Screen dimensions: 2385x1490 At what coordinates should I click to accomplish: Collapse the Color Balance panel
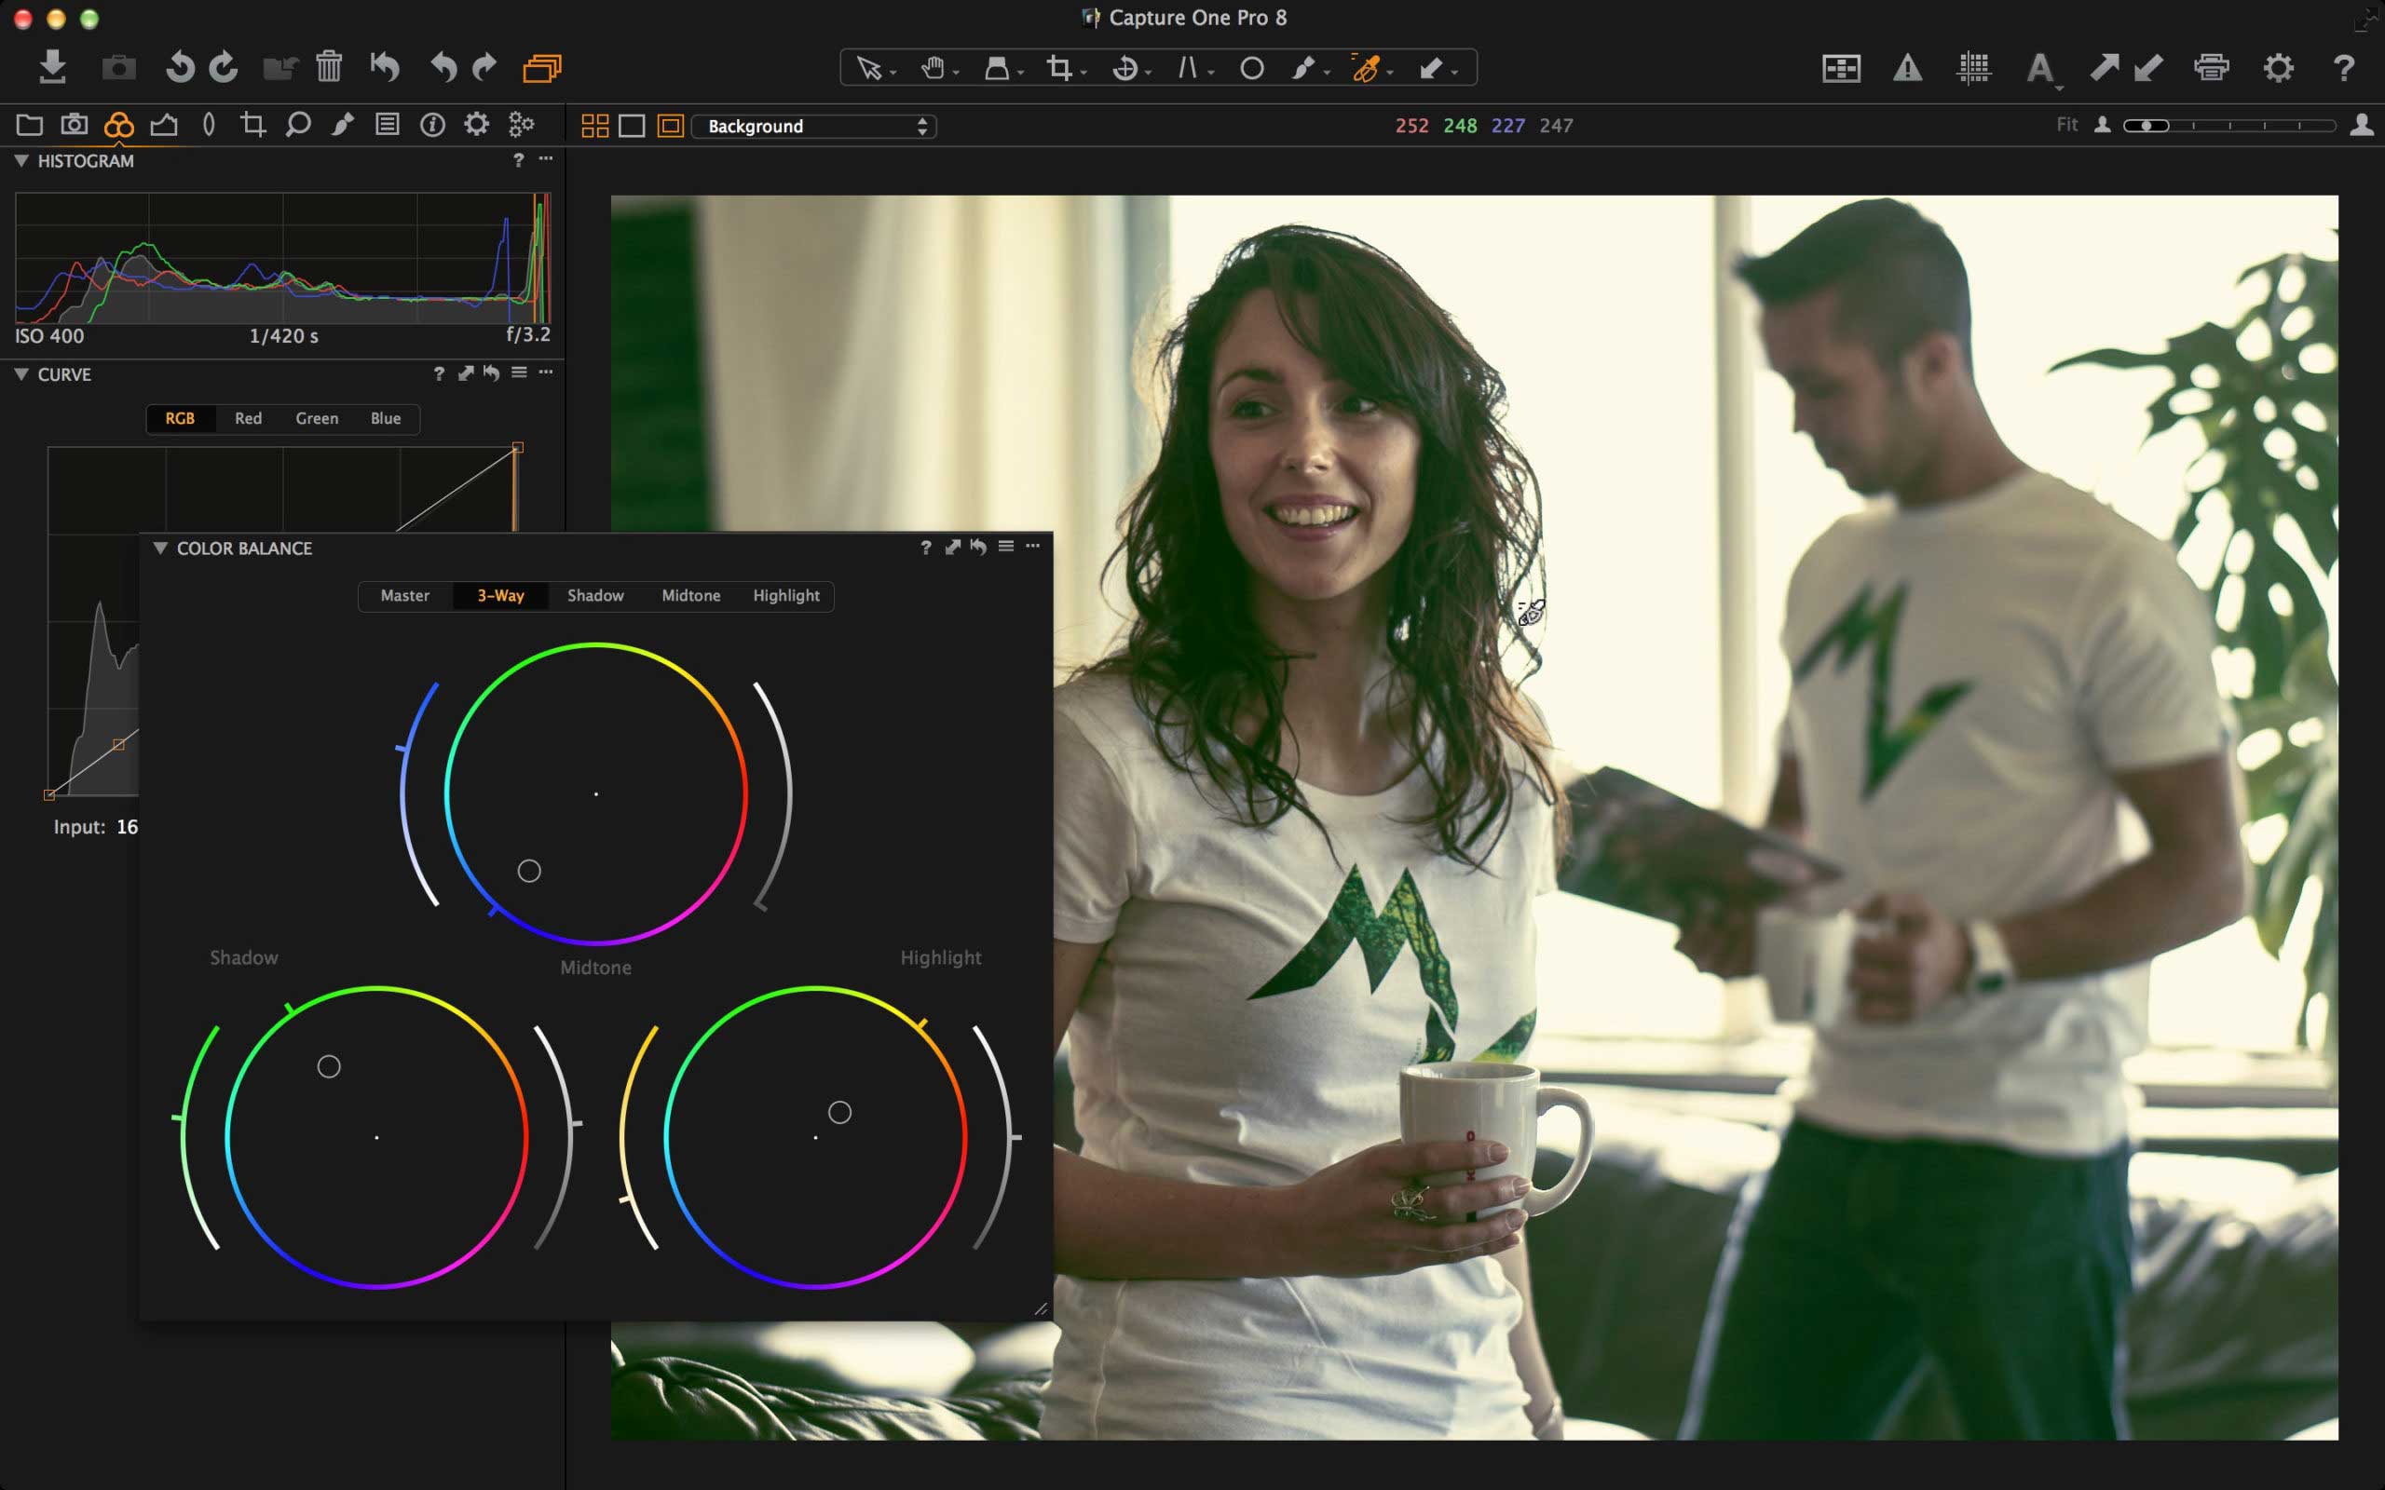pos(159,548)
